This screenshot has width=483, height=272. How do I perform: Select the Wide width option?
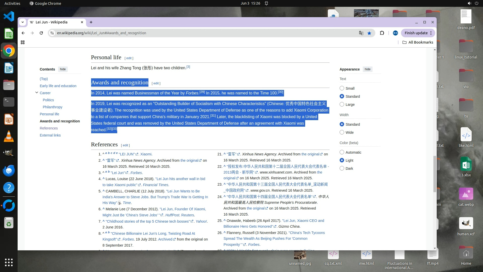coord(342,132)
